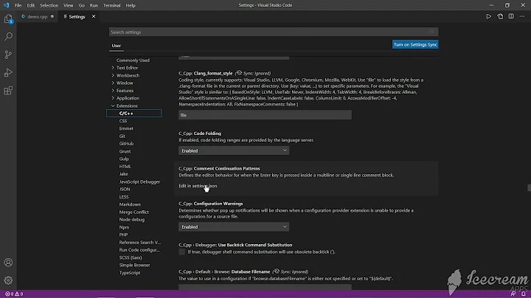Select GitHub in extensions list
531x298 pixels.
[x=126, y=144]
